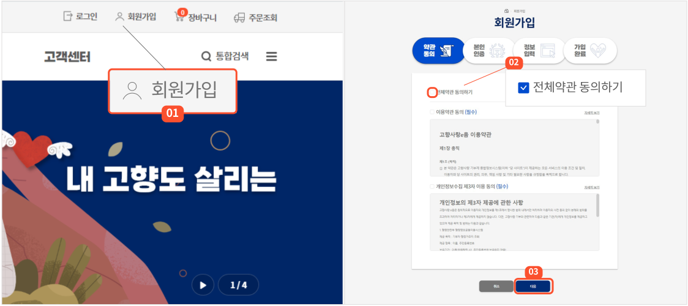Open 회원가입 from the top utility bar
The height and width of the screenshot is (306, 688).
click(136, 17)
